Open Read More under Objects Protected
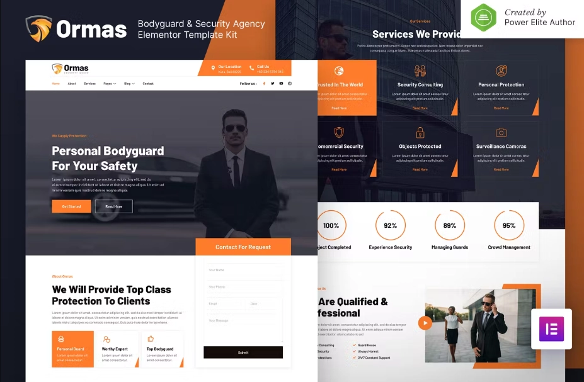The width and height of the screenshot is (584, 382). click(x=420, y=170)
